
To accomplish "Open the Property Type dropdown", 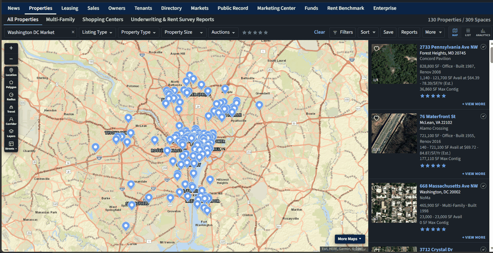I will [x=139, y=32].
